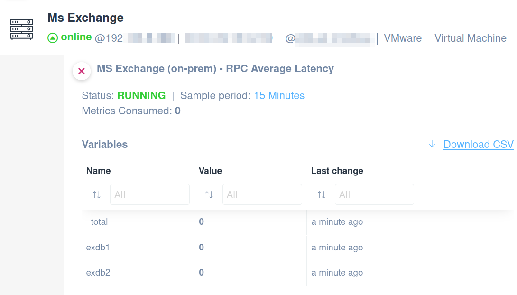
Task: Select the exdb2 variable name
Action: pos(98,273)
